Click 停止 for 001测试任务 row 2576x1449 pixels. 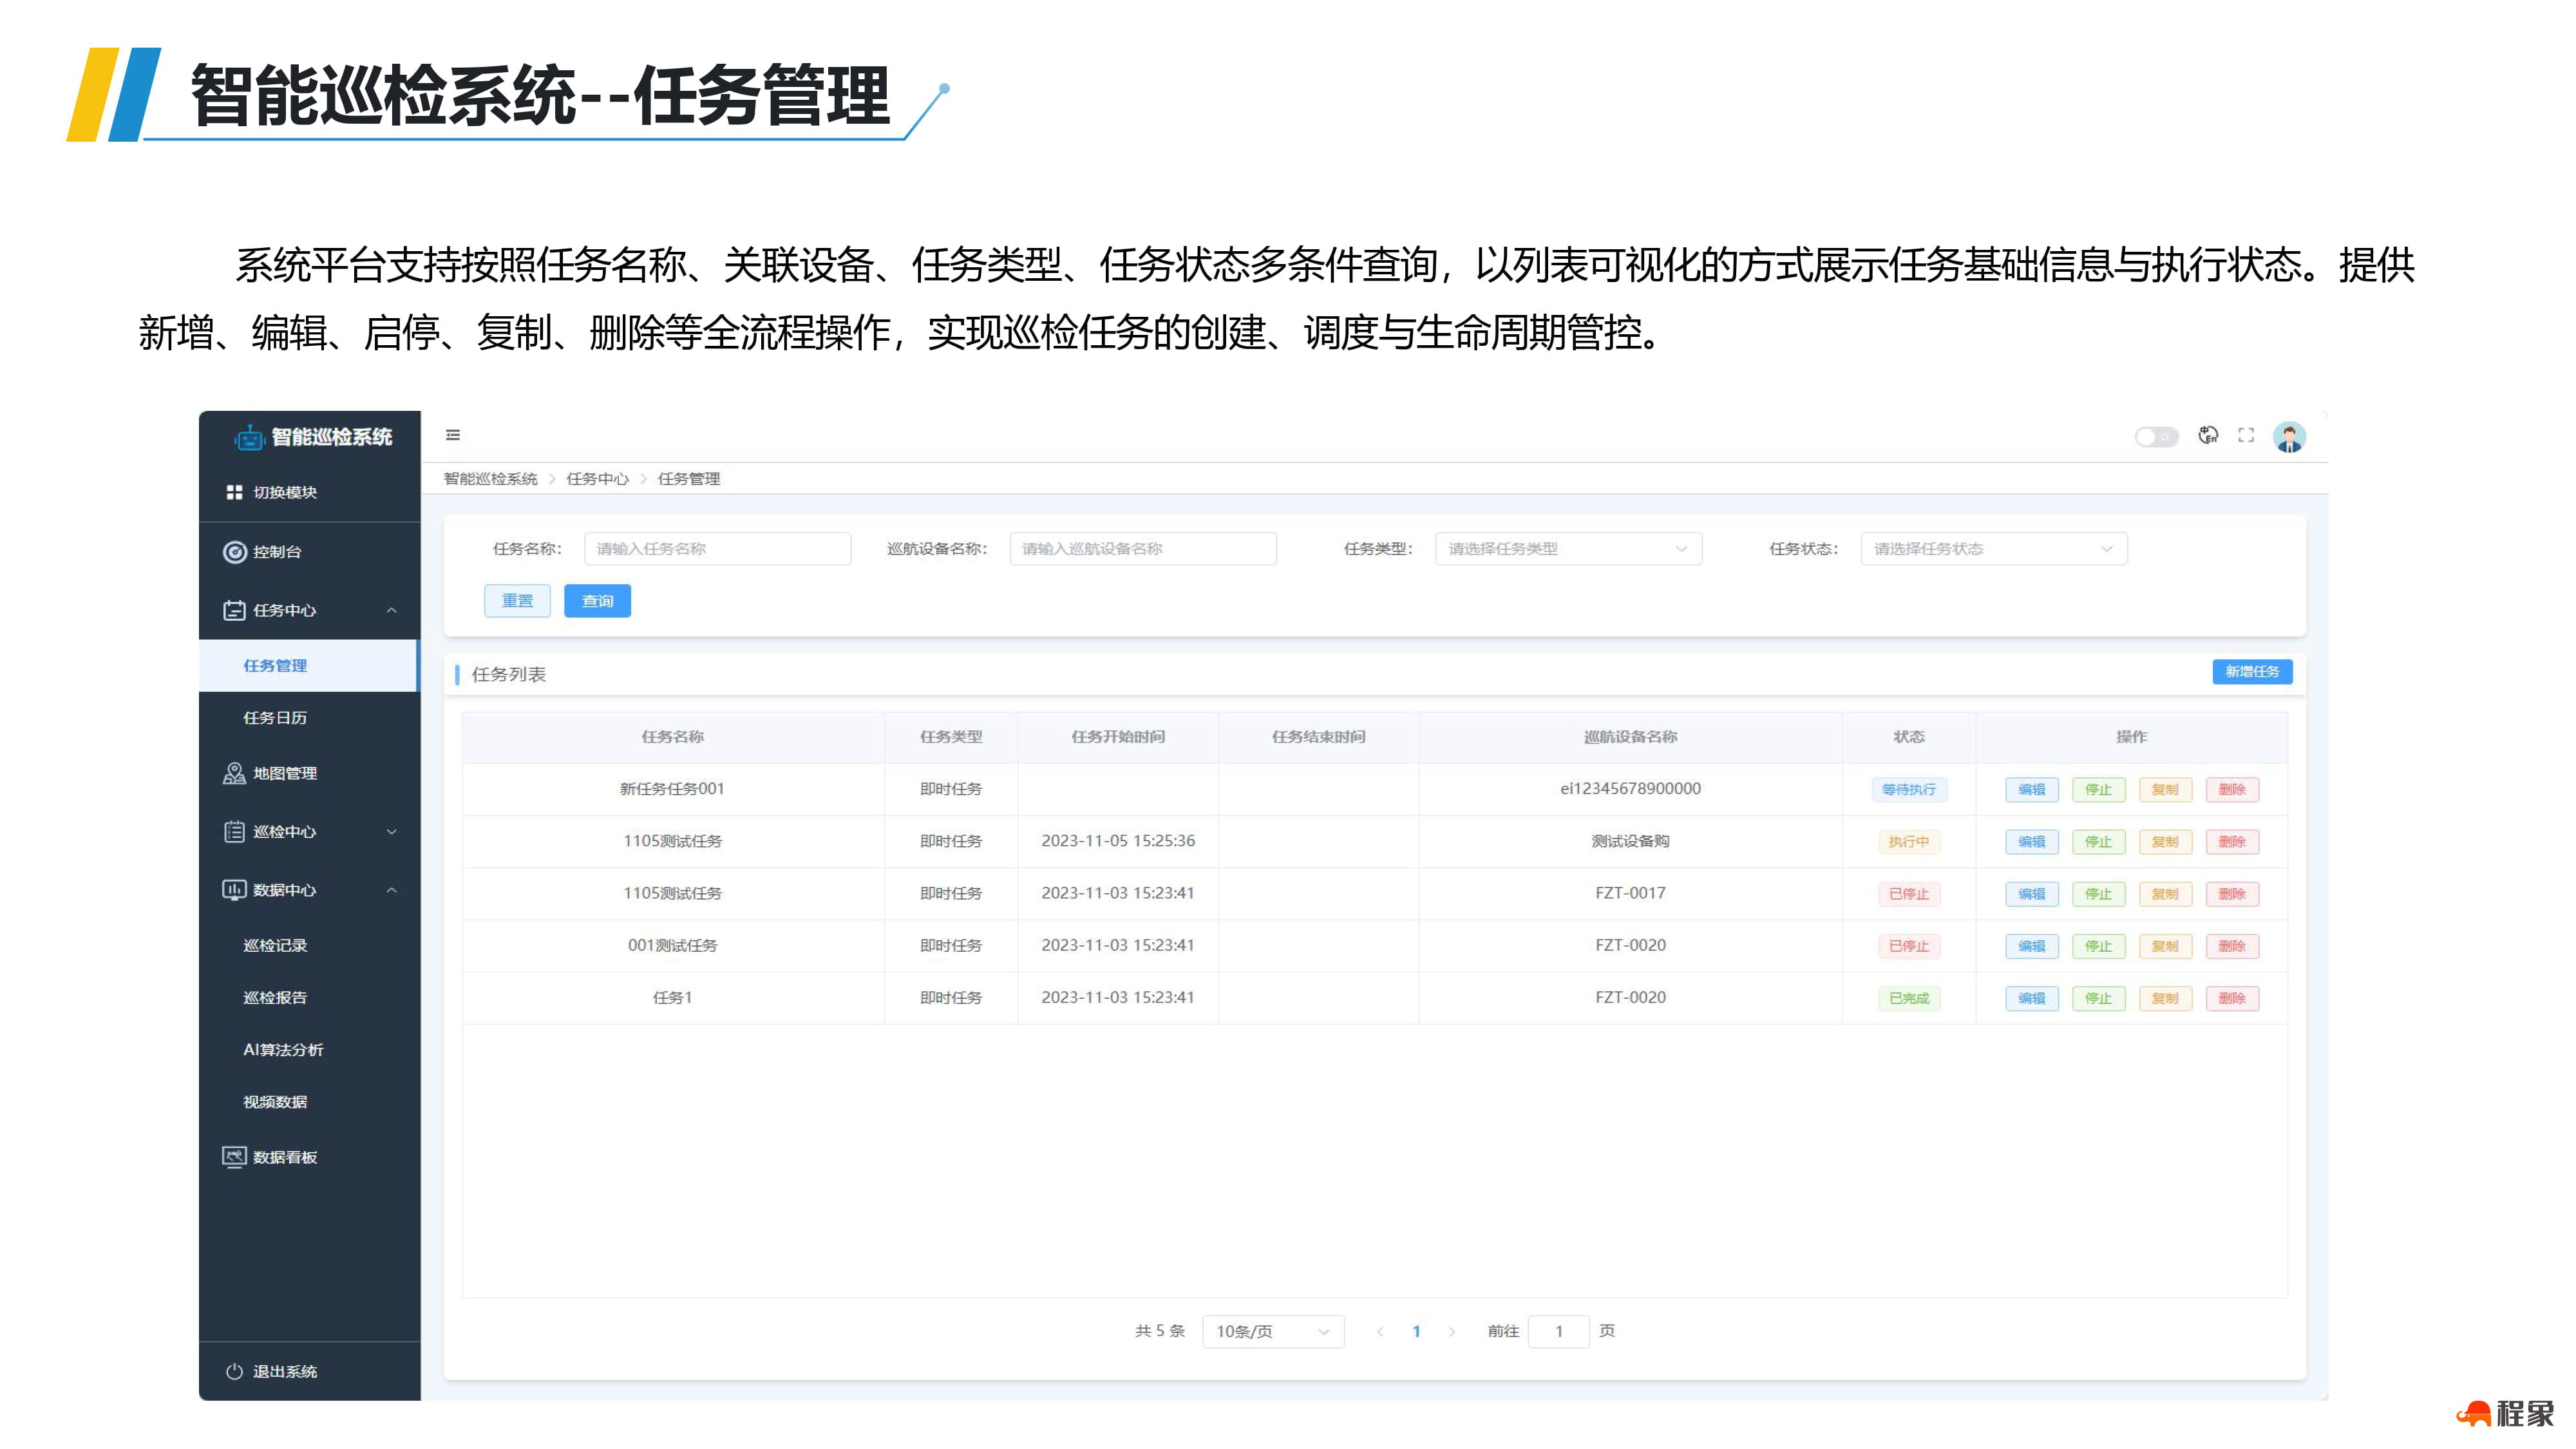tap(2098, 946)
